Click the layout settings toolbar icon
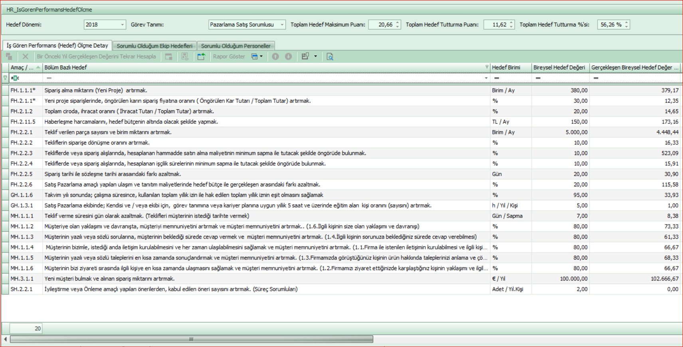683x347 pixels. pyautogui.click(x=305, y=57)
